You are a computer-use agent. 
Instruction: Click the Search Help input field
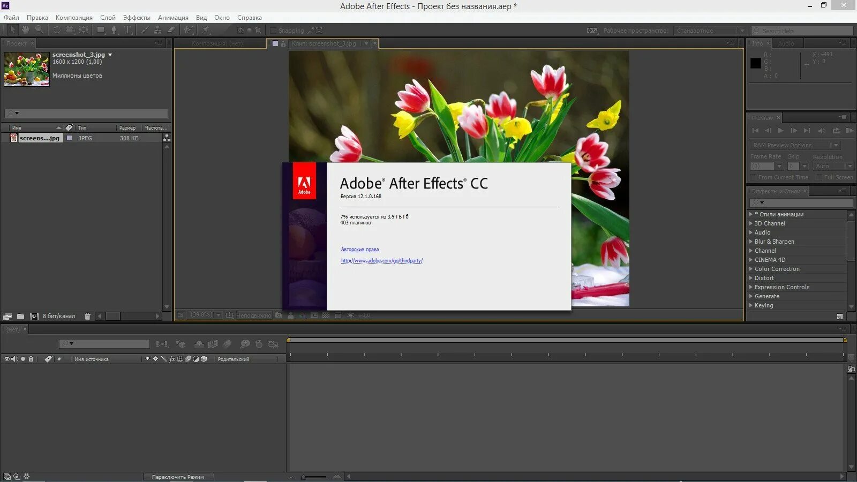point(802,31)
